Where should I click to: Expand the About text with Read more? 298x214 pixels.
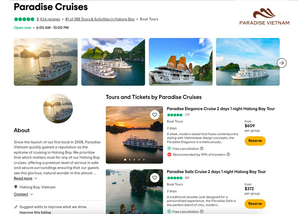click(23, 178)
